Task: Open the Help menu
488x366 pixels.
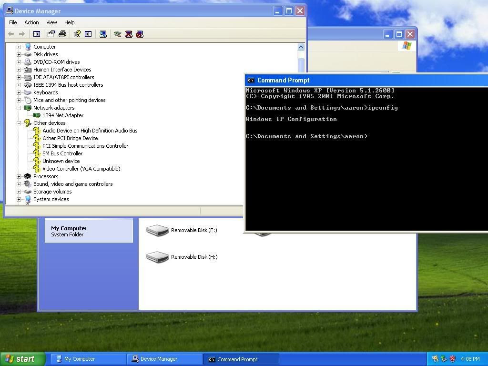Action: tap(70, 22)
